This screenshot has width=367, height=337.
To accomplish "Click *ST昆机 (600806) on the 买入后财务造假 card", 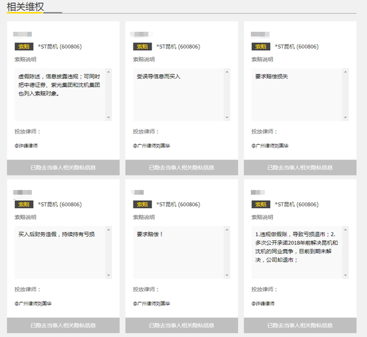I will click(x=60, y=204).
